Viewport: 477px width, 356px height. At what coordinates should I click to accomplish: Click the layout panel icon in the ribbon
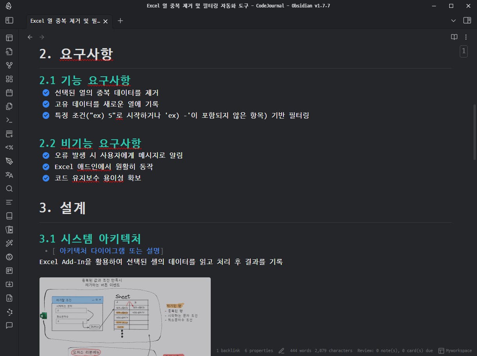pos(9,38)
